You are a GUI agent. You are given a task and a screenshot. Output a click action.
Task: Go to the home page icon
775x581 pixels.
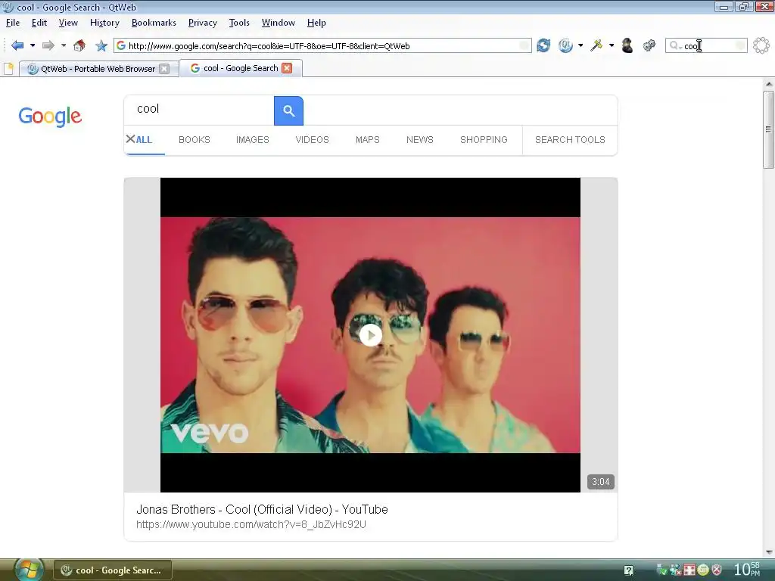click(x=79, y=45)
